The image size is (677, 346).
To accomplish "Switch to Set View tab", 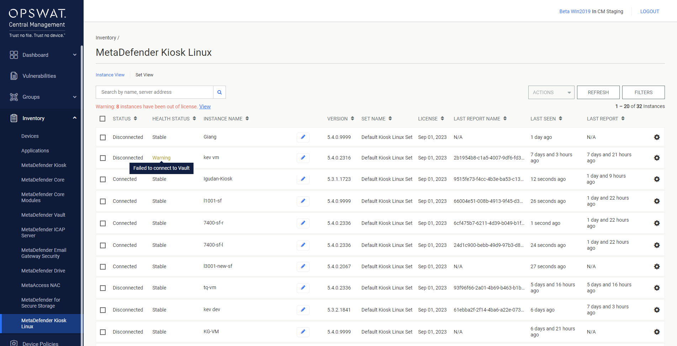I will [x=144, y=75].
